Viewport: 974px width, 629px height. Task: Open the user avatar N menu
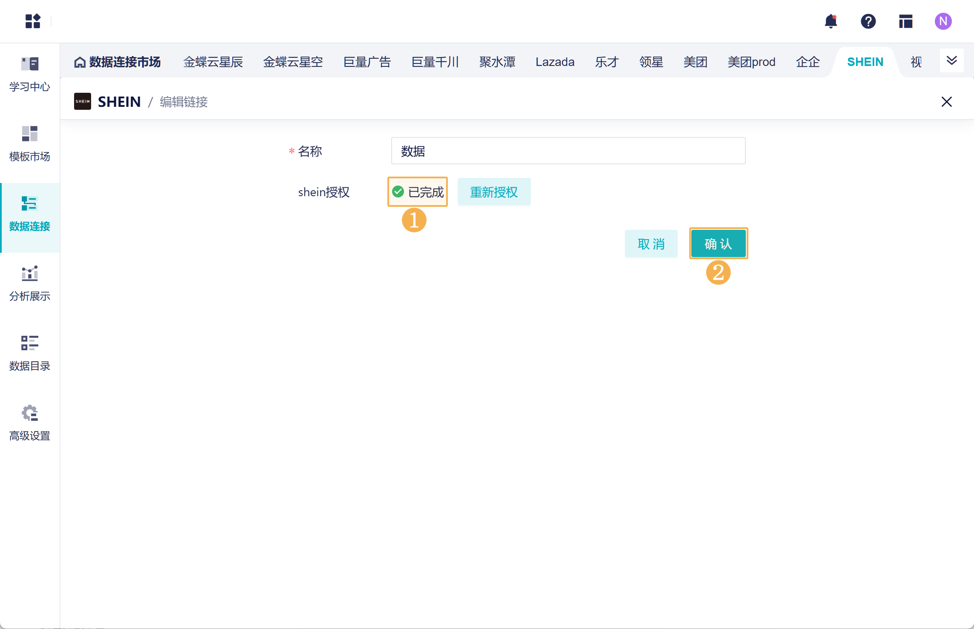coord(943,21)
